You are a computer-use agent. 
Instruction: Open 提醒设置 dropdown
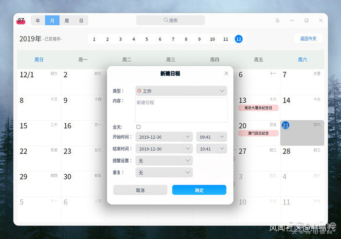pyautogui.click(x=164, y=161)
